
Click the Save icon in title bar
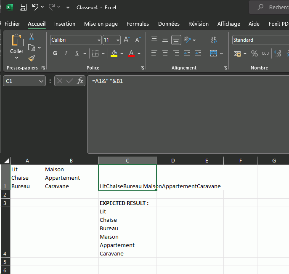[23, 7]
